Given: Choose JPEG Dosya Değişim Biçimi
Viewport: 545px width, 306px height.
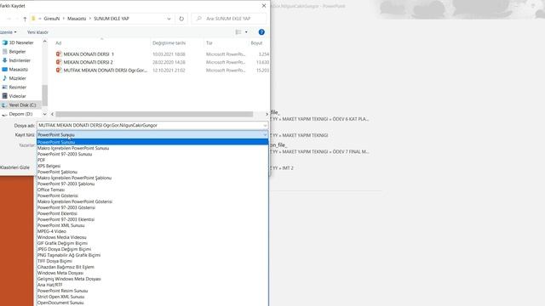Looking at the screenshot, I should 152,249.
